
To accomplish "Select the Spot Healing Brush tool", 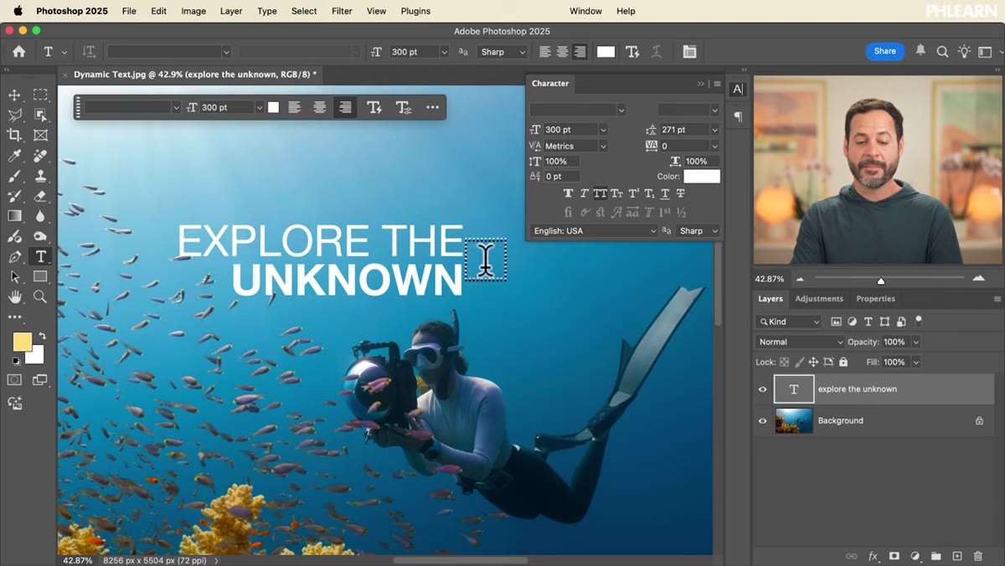I will [x=40, y=156].
